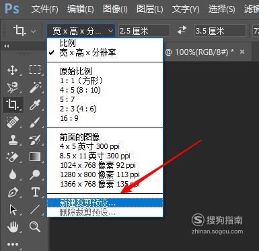Select the Blur tool
Image resolution: width=259 pixels, height=251 pixels.
tap(13, 174)
